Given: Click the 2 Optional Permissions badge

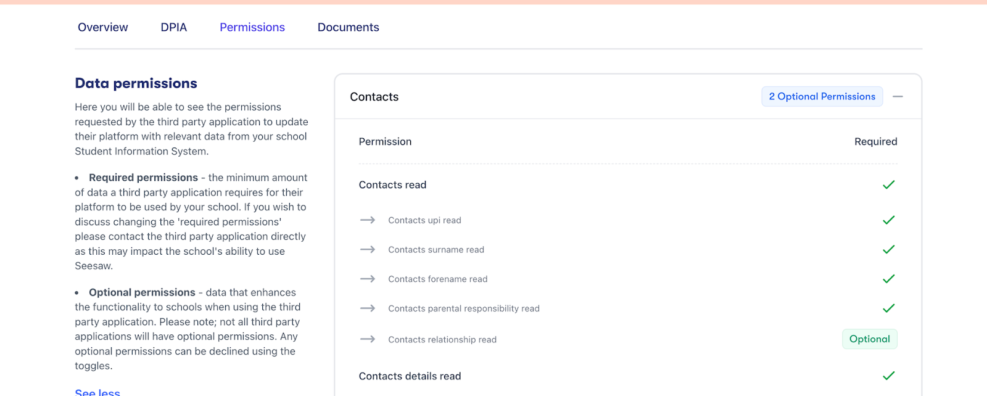Looking at the screenshot, I should pyautogui.click(x=822, y=97).
